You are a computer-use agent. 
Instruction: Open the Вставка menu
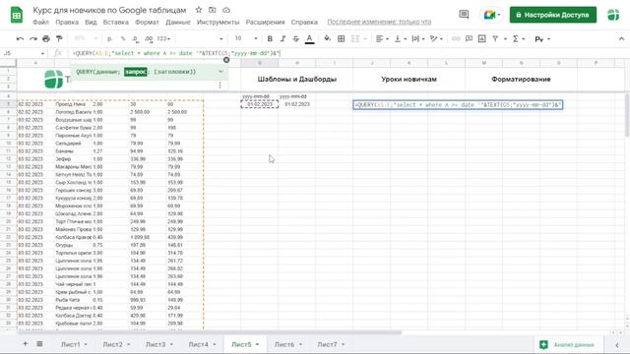tap(116, 22)
